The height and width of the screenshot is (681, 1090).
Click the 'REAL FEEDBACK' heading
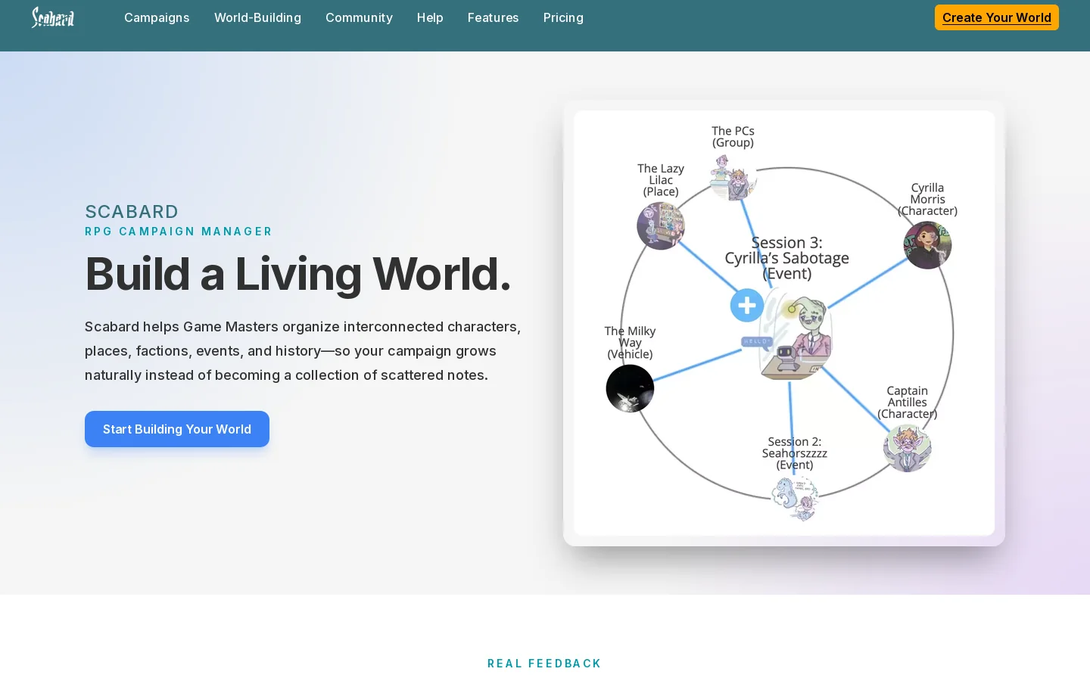coord(544,664)
